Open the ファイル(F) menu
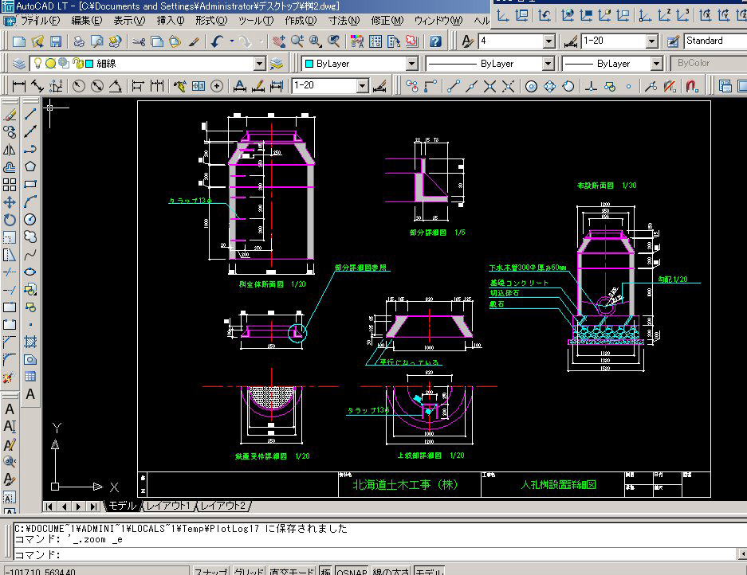This screenshot has height=575, width=747. click(41, 21)
